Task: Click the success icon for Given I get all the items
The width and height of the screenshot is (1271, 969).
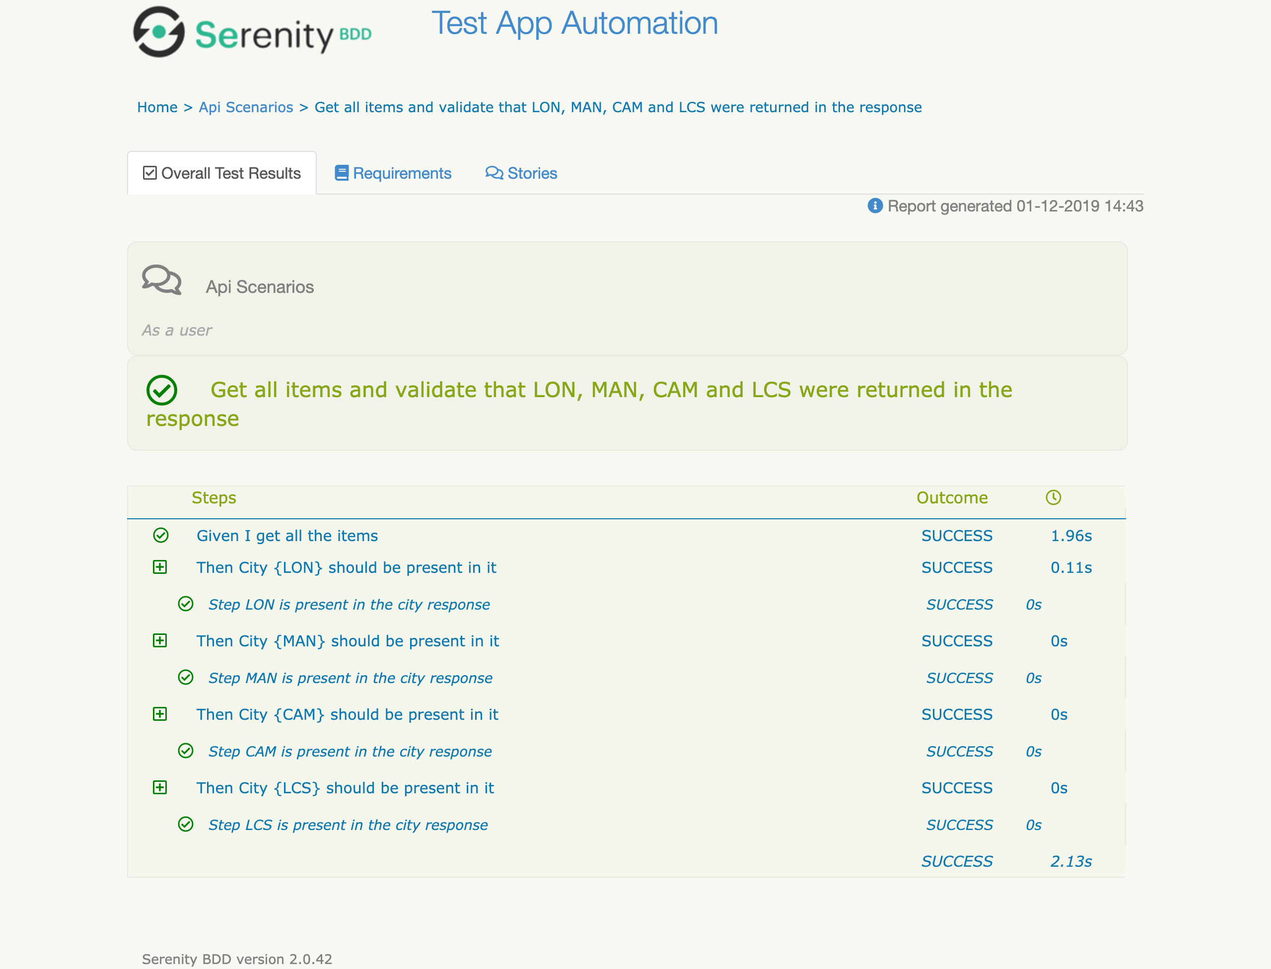Action: coord(161,535)
